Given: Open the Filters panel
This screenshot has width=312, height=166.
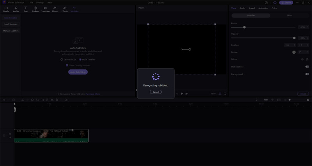Looking at the screenshot, I should (55, 9).
